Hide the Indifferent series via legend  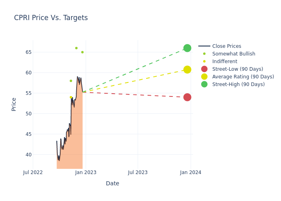tap(224, 62)
